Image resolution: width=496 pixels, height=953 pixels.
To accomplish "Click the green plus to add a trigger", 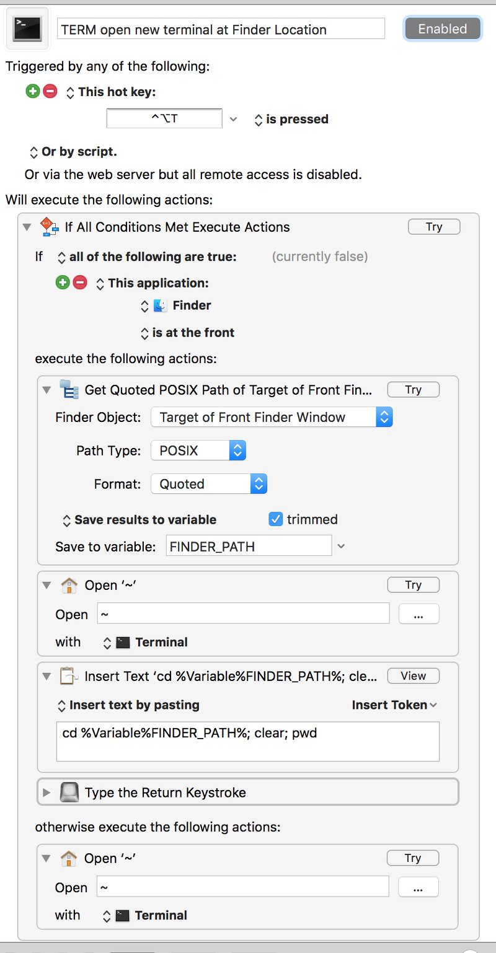I will click(x=32, y=91).
